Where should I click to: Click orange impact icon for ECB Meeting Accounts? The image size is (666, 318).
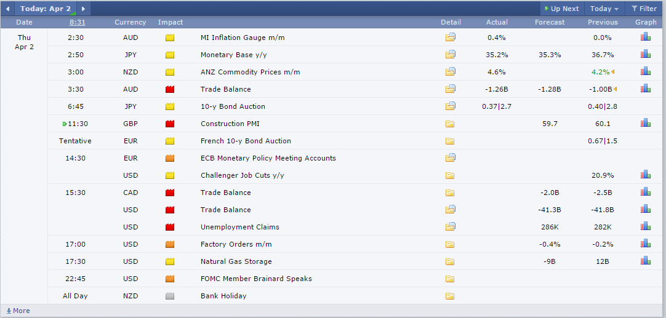(x=170, y=158)
